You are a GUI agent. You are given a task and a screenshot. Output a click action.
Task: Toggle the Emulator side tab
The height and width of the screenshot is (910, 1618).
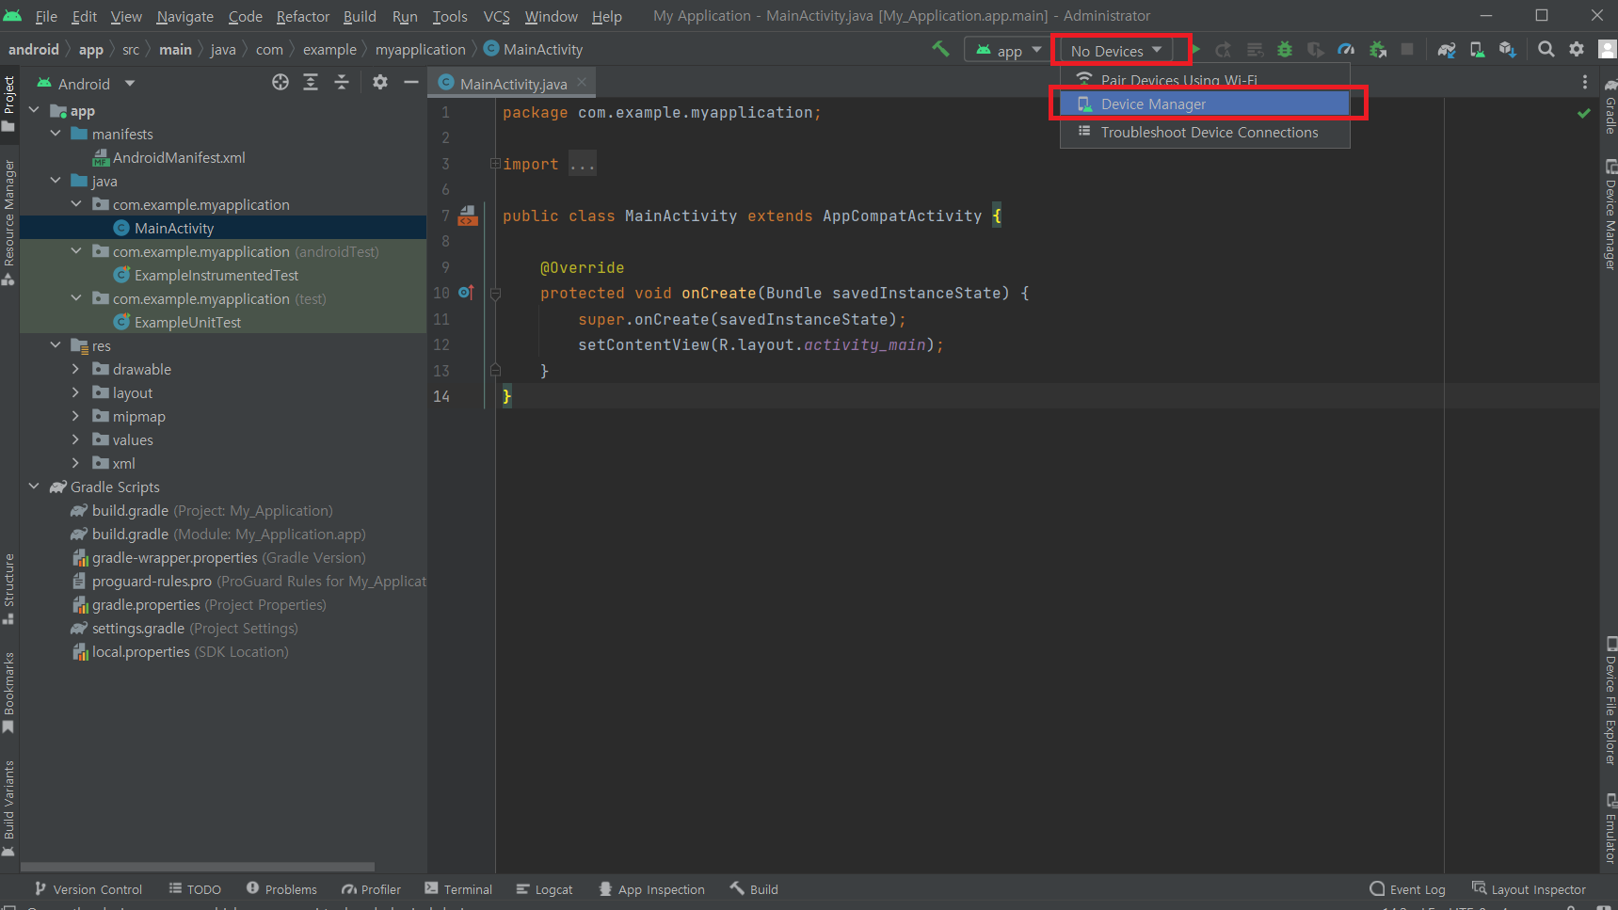coord(1610,828)
